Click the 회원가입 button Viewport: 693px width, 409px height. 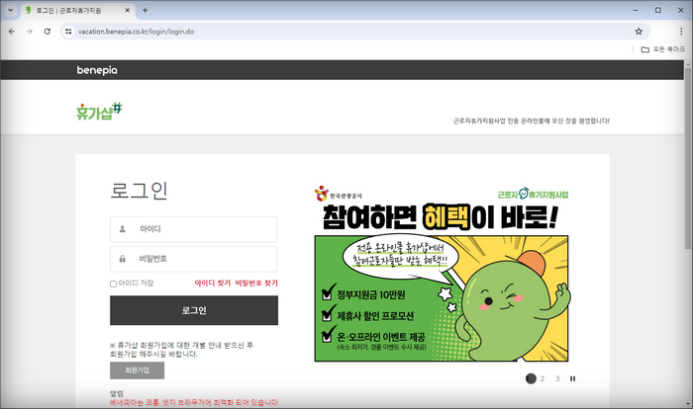(137, 370)
